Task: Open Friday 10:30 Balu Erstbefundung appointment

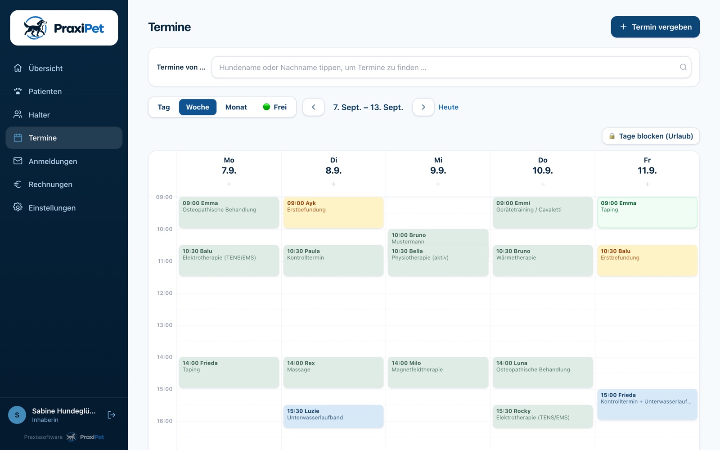Action: tap(647, 261)
